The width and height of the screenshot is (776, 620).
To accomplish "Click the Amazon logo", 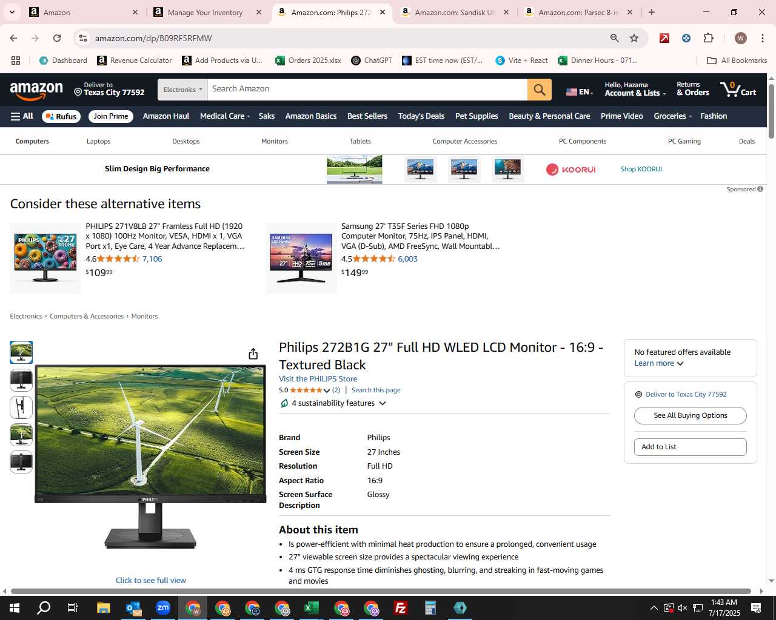I will [x=36, y=90].
